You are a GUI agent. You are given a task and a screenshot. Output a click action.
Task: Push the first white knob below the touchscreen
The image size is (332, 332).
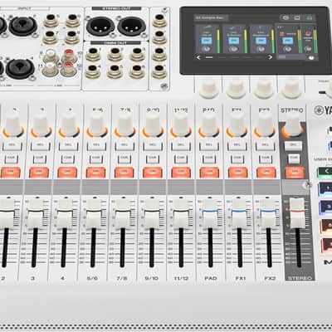[x=208, y=88]
